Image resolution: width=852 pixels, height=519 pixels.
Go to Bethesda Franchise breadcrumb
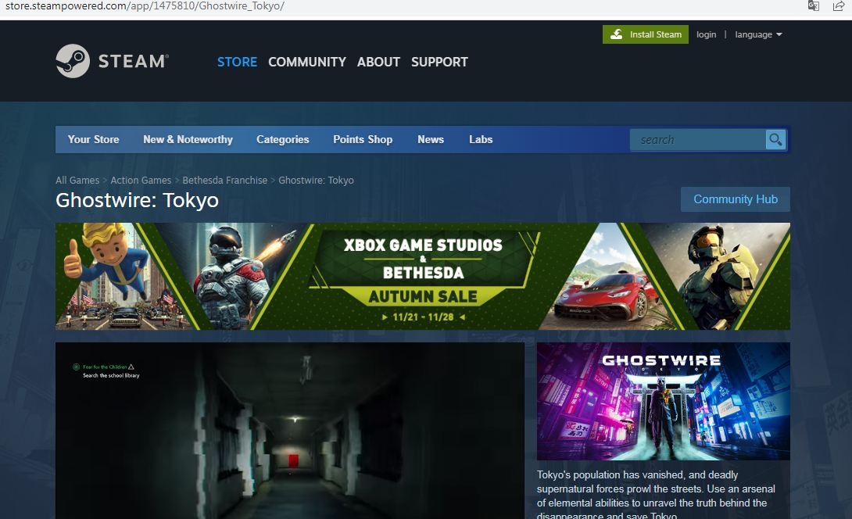point(224,180)
